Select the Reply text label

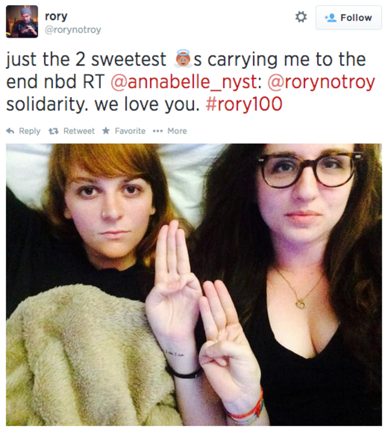point(30,131)
